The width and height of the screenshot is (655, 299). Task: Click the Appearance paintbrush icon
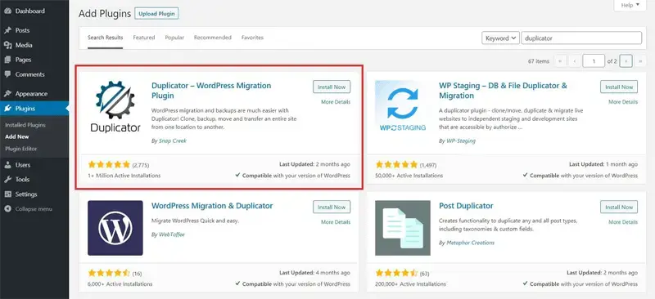[7, 94]
